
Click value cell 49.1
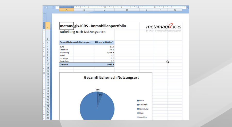click(104, 50)
